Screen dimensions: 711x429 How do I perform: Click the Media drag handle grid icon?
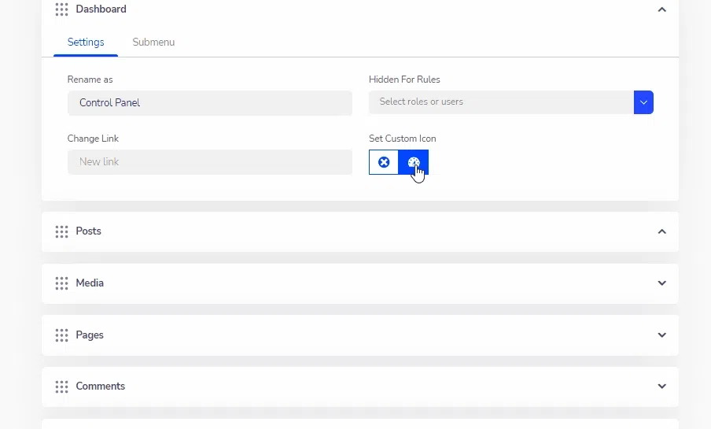point(61,283)
